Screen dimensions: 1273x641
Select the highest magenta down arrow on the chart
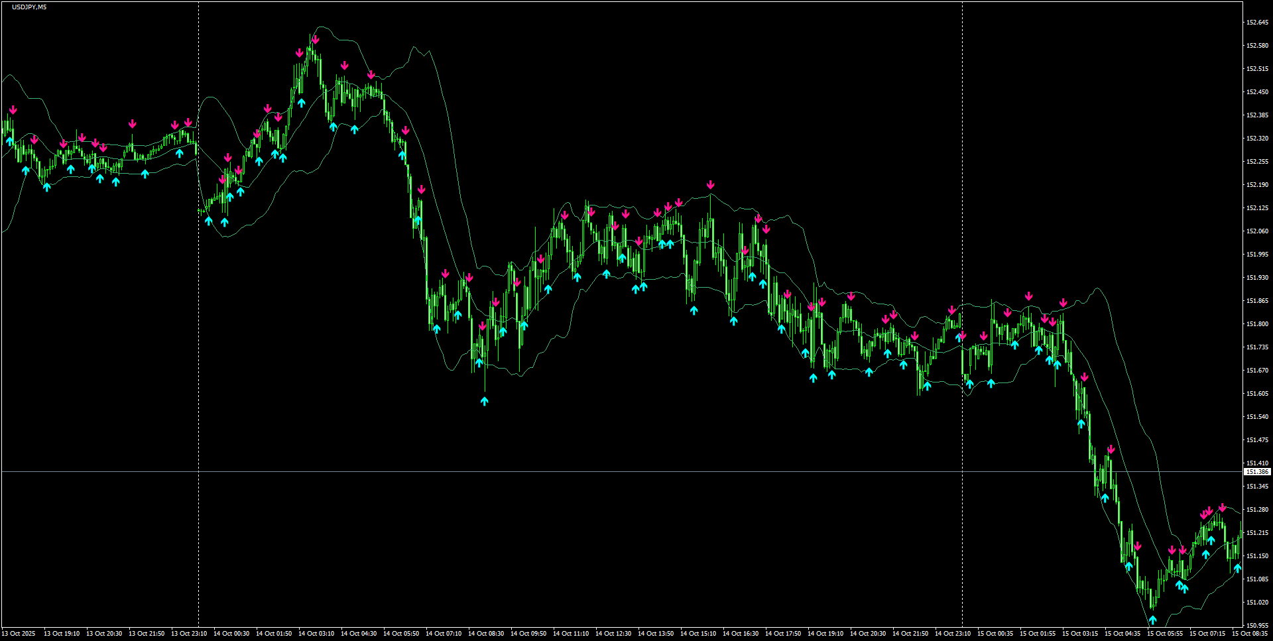316,40
